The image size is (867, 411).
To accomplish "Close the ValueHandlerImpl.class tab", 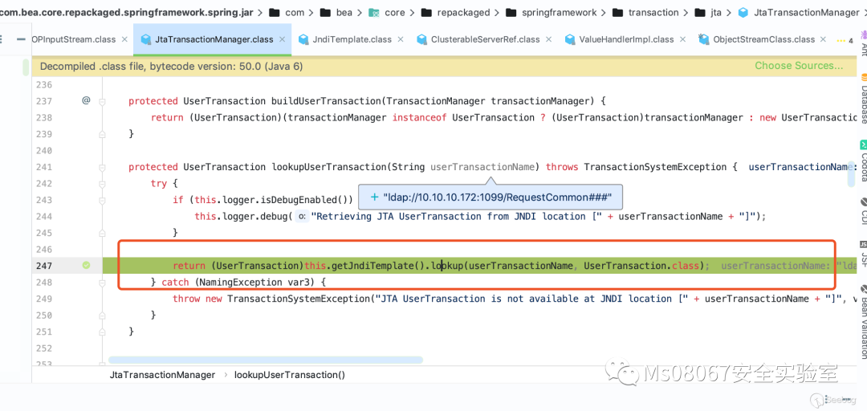I will (683, 39).
